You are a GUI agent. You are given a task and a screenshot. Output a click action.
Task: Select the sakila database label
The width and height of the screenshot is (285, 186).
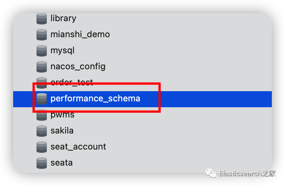(x=62, y=131)
